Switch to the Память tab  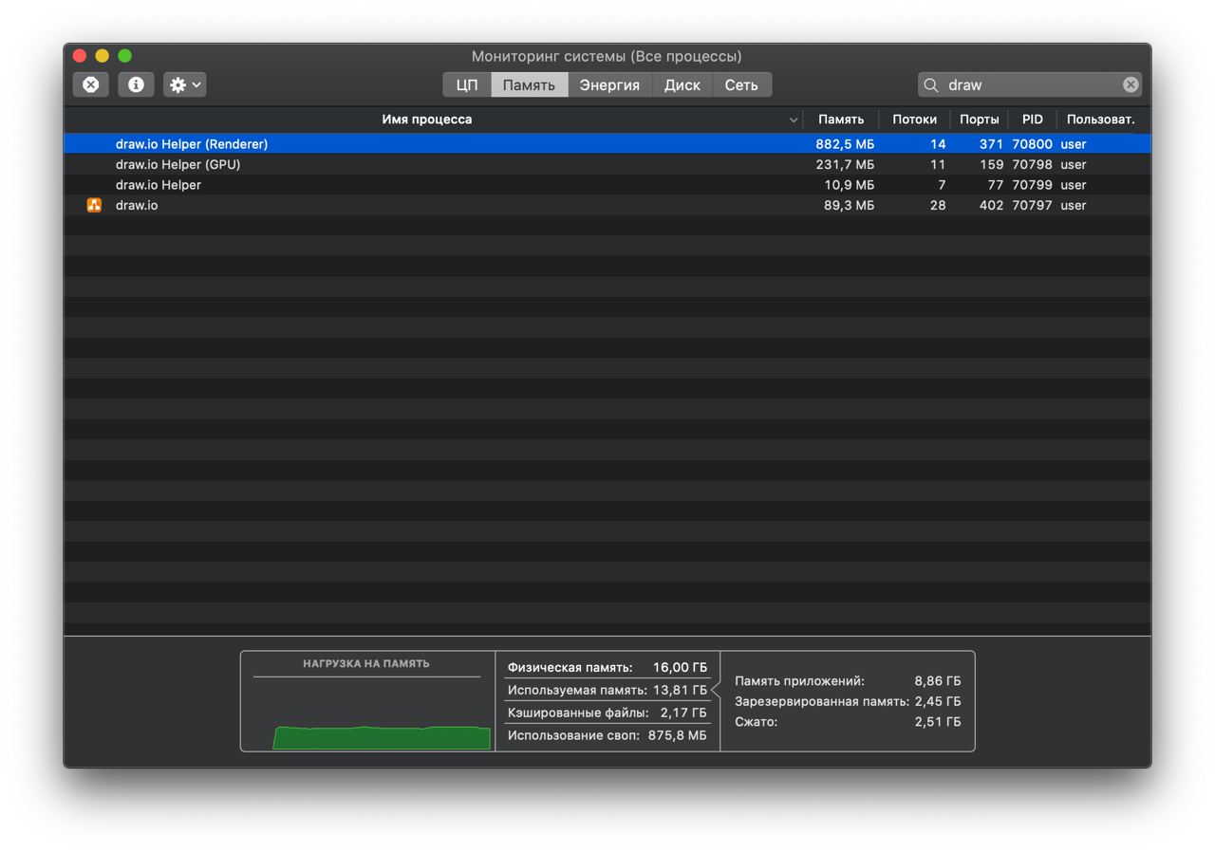click(529, 84)
